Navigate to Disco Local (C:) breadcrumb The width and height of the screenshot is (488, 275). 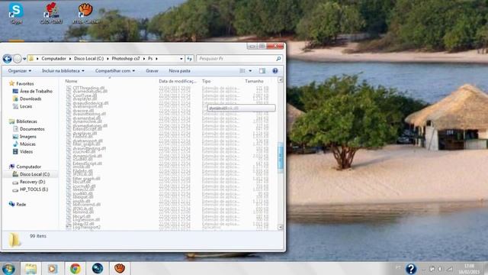tap(88, 59)
